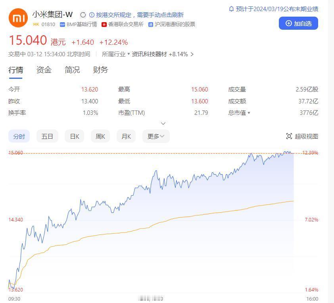Select the 日K chart view
The height and width of the screenshot is (303, 334).
click(x=75, y=136)
